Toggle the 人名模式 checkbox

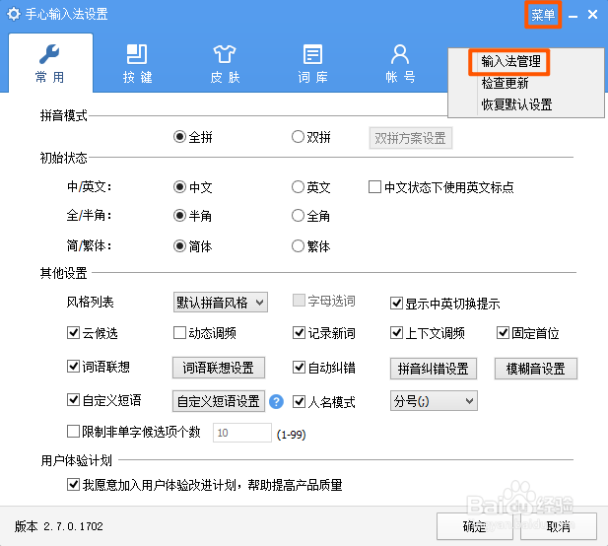point(299,401)
